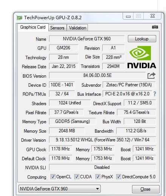The height and width of the screenshot is (196, 166).
Task: Click the camera screenshot icon
Action: coord(155,27)
